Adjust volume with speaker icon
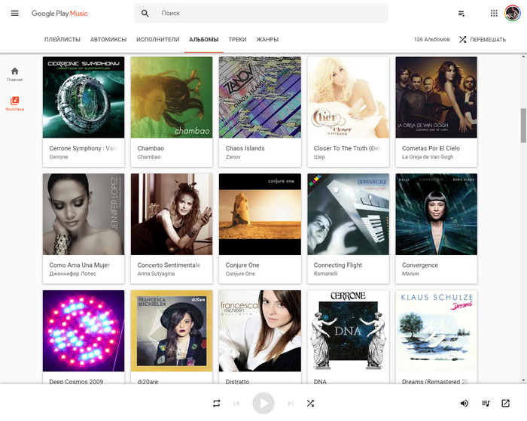The image size is (527, 421). pos(465,403)
